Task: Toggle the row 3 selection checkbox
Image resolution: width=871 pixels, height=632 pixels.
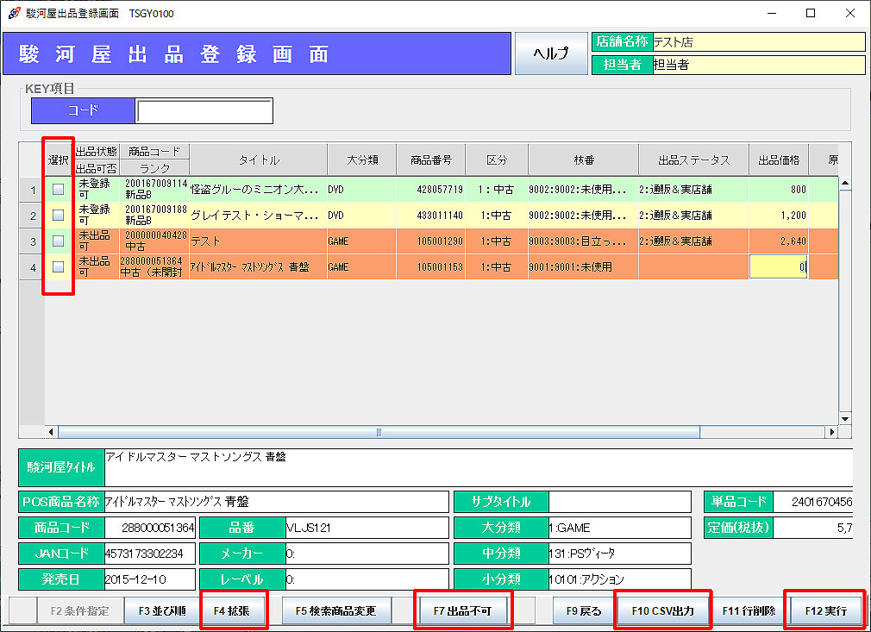Action: (x=59, y=241)
